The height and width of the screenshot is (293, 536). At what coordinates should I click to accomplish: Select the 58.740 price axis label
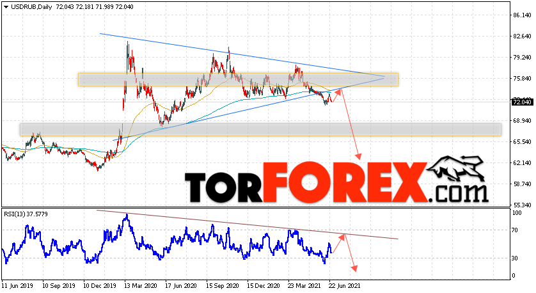[523, 184]
